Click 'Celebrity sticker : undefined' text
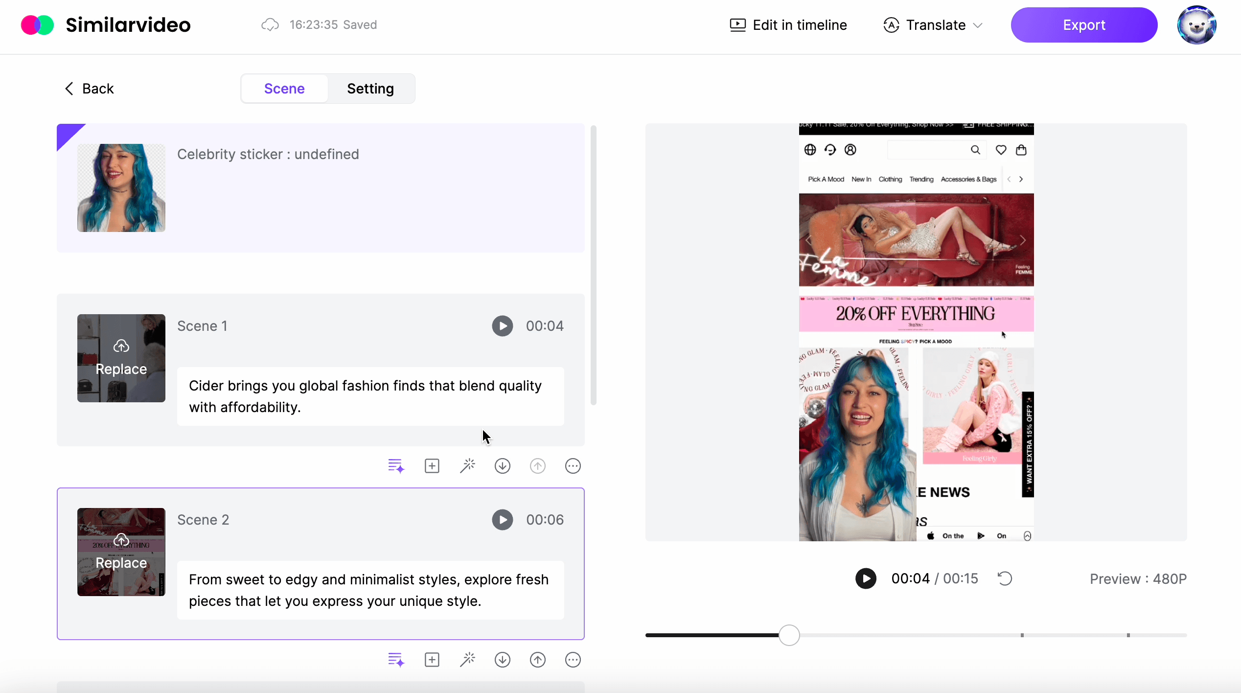1241x693 pixels. click(268, 154)
